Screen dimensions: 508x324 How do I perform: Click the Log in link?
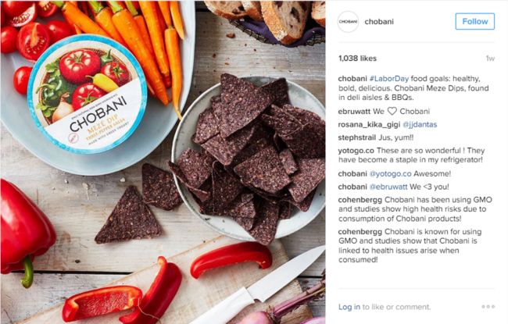[x=349, y=307]
